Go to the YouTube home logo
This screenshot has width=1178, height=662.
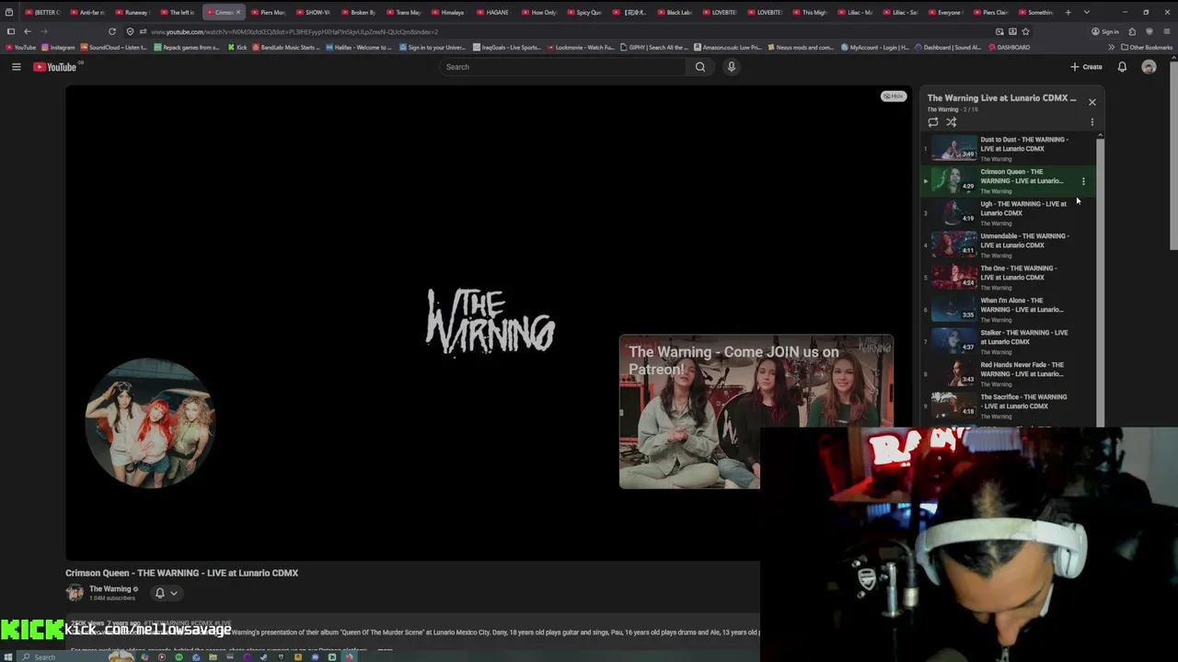coord(55,66)
